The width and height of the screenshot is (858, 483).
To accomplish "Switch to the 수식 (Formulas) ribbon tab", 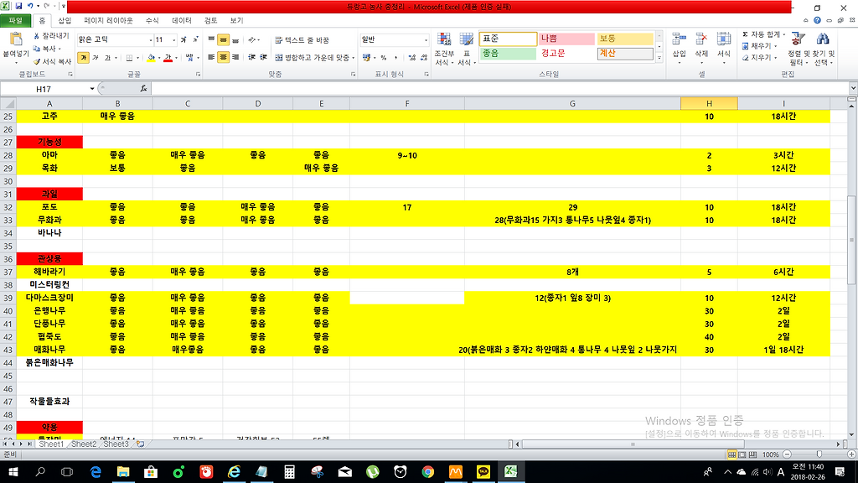I will 152,20.
